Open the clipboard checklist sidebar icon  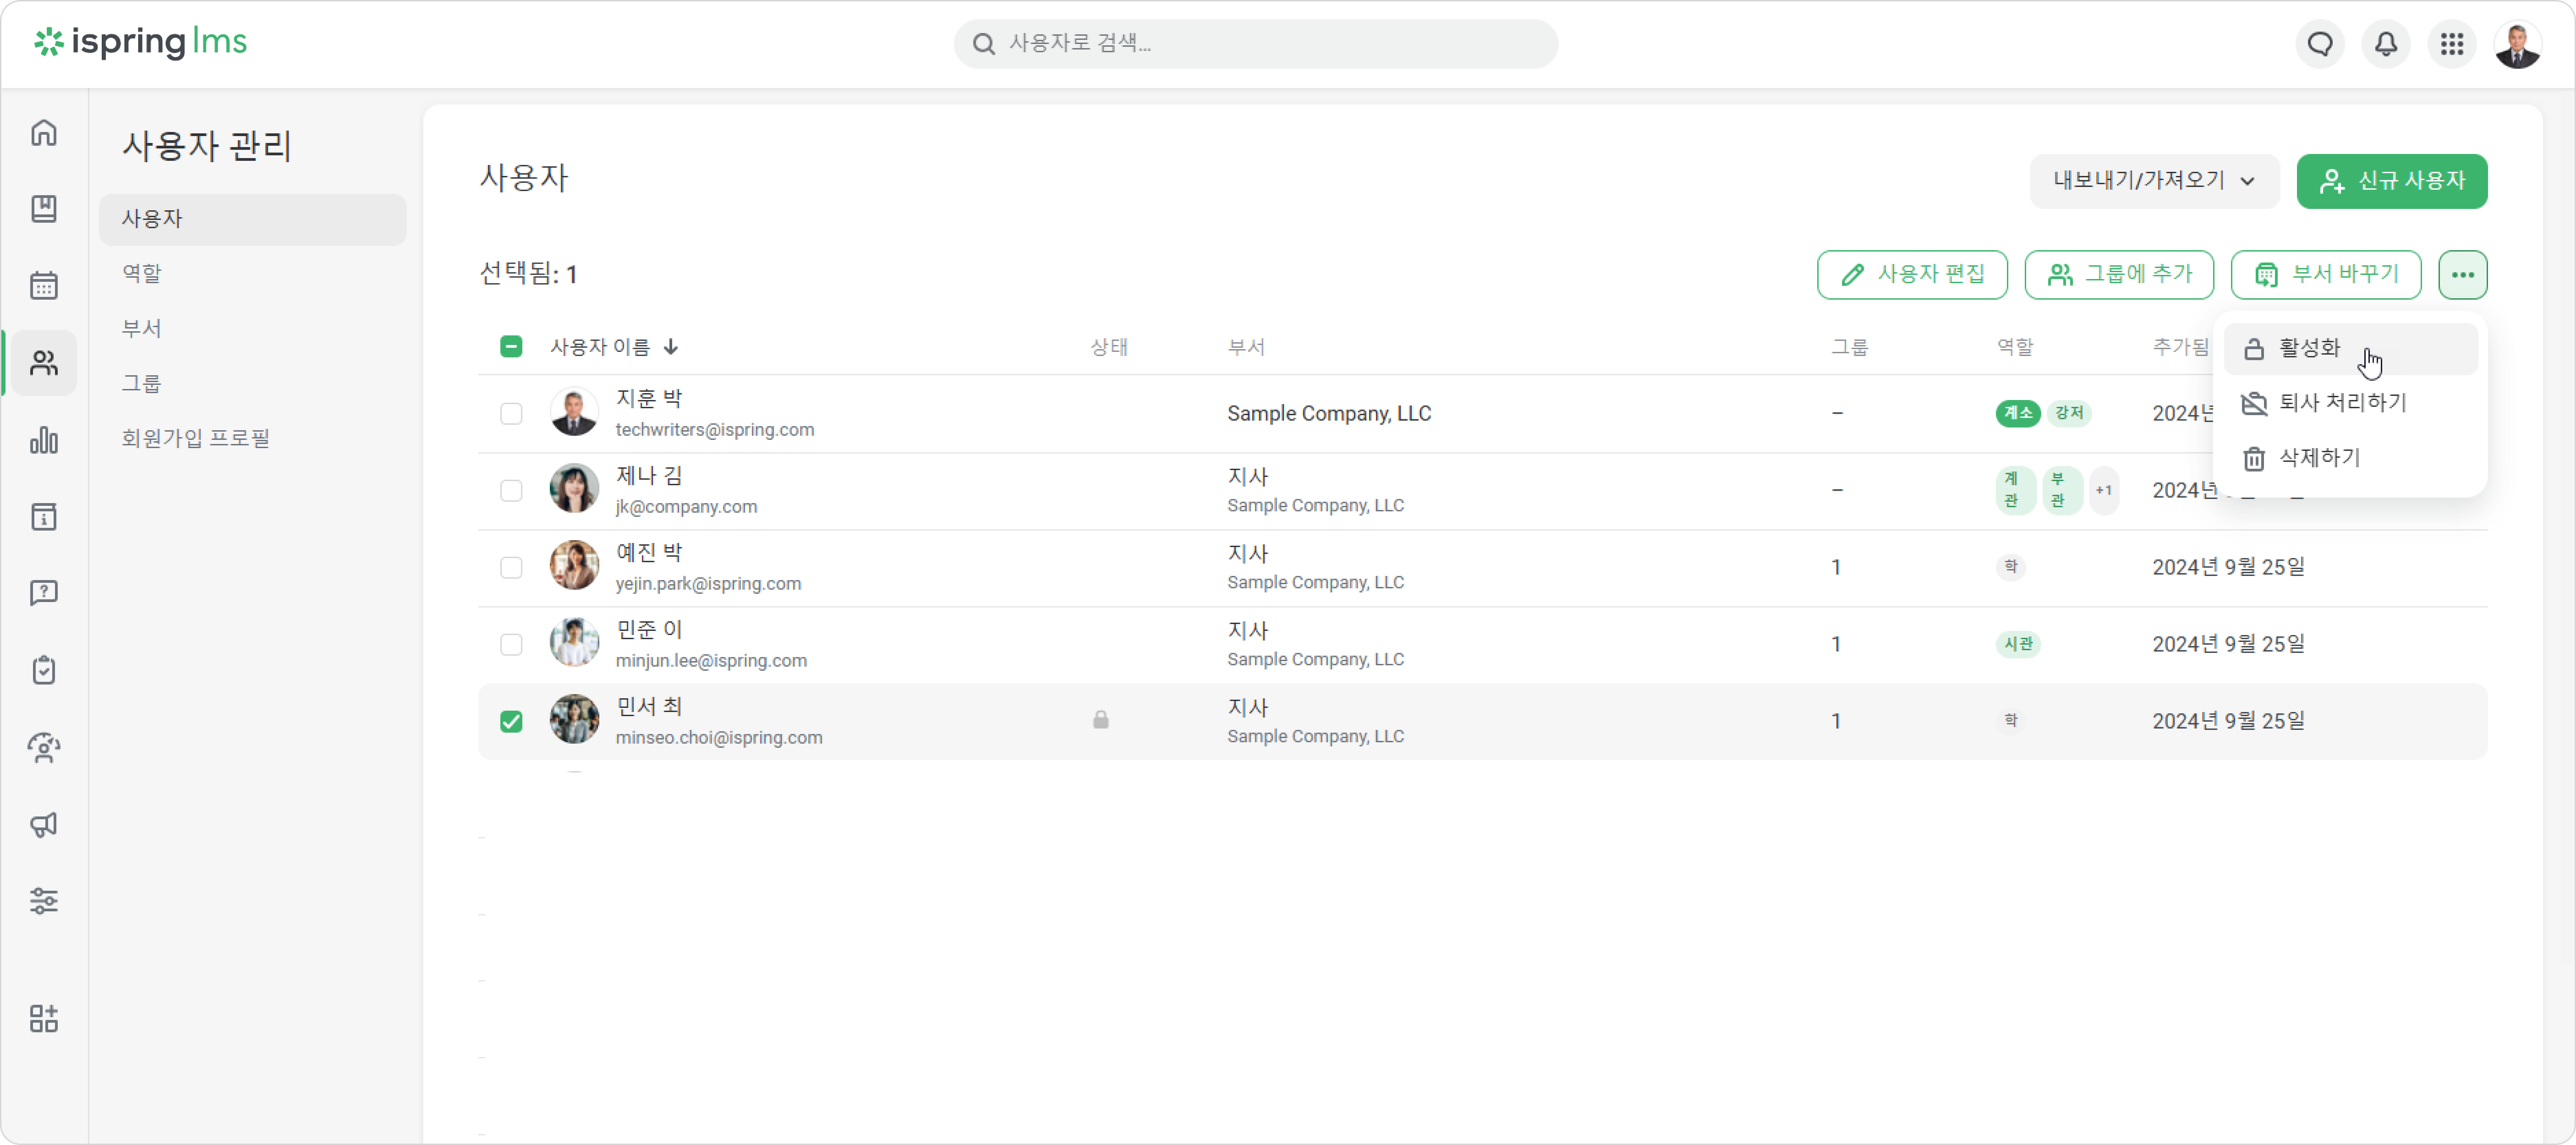click(x=44, y=670)
